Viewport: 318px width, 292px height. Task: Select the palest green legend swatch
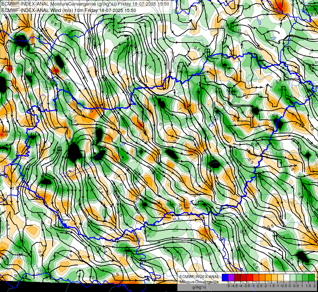(x=293, y=277)
